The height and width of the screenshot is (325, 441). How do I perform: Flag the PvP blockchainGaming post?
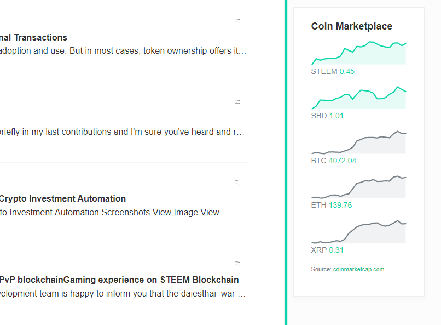tap(237, 265)
